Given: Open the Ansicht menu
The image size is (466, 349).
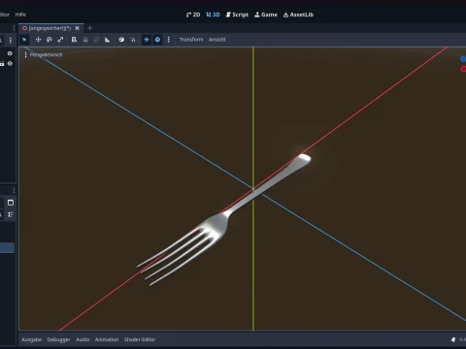Looking at the screenshot, I should [217, 40].
